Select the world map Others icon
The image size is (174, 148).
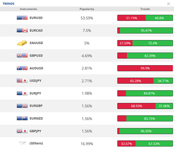(22, 143)
